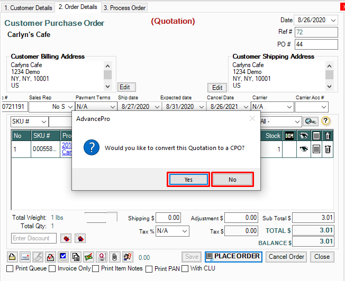Switch to the Customer Details tab
Image resolution: width=345 pixels, height=281 pixels.
pyautogui.click(x=28, y=7)
